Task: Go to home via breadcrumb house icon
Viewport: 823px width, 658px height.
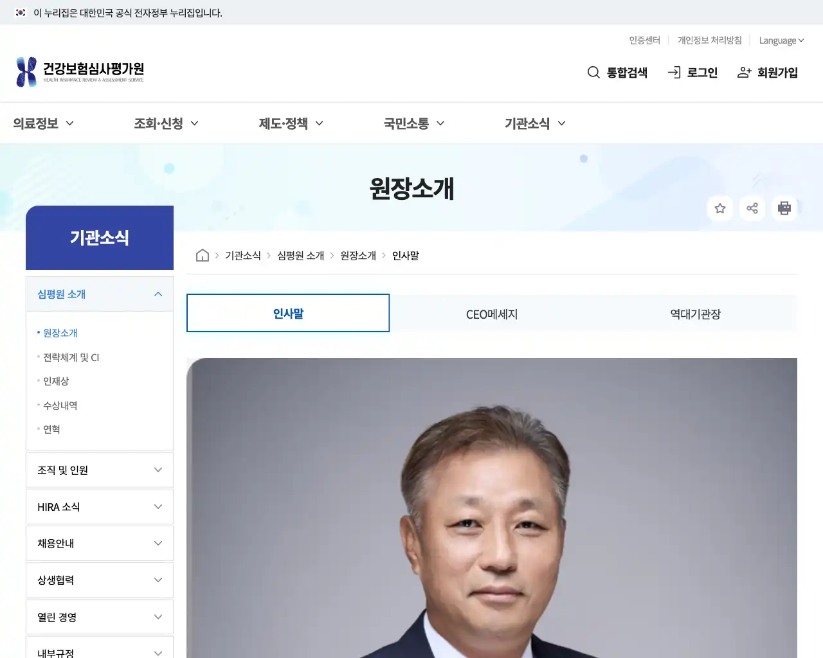Action: [203, 255]
